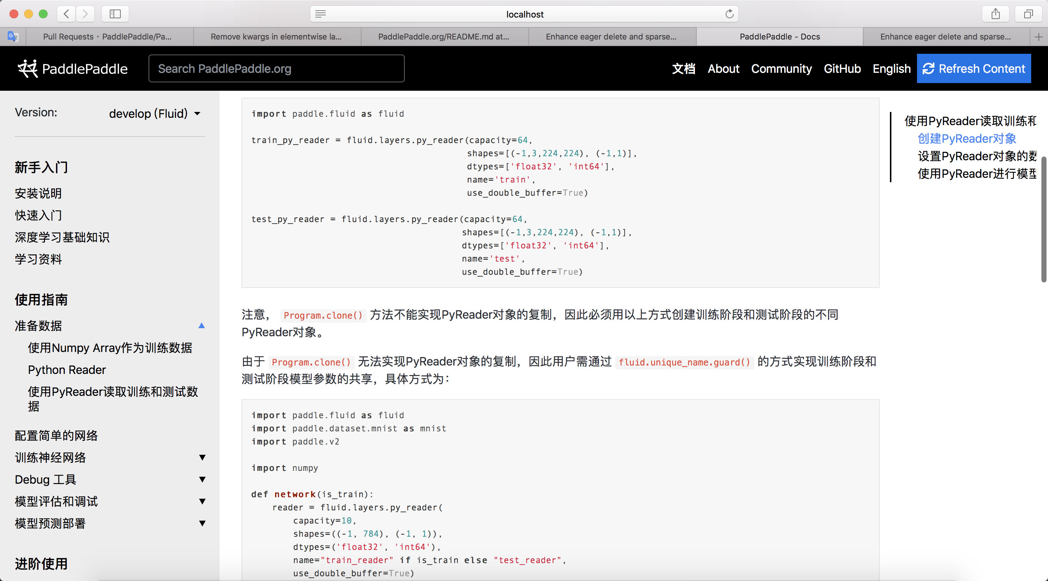Click fluid.unique_name.guard() inline code
The height and width of the screenshot is (581, 1048).
pos(685,362)
